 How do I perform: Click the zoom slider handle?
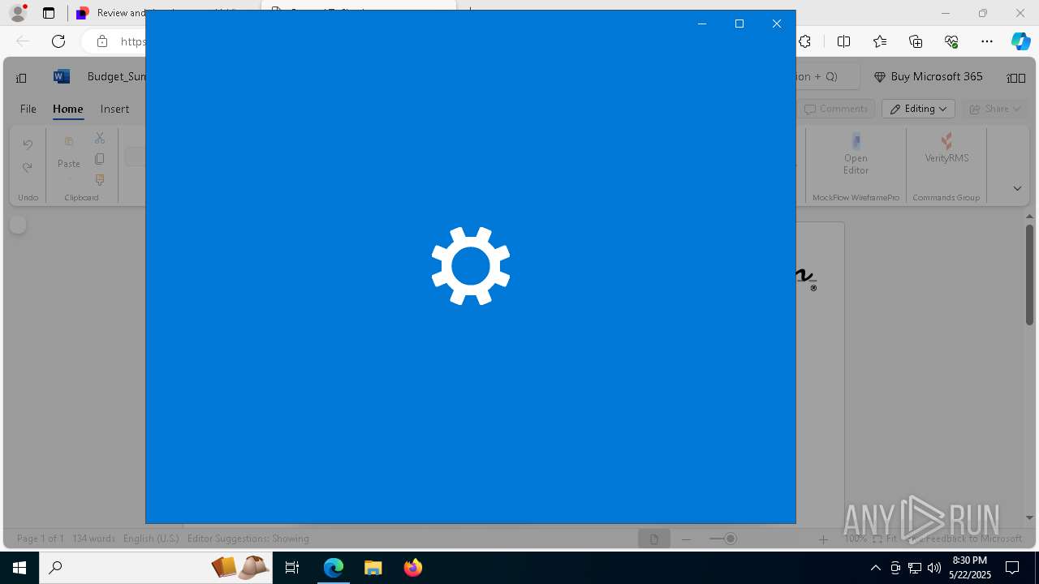coord(731,539)
